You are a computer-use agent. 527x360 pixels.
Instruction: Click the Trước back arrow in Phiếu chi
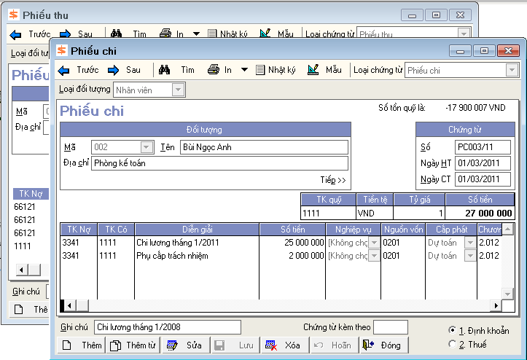pyautogui.click(x=64, y=70)
